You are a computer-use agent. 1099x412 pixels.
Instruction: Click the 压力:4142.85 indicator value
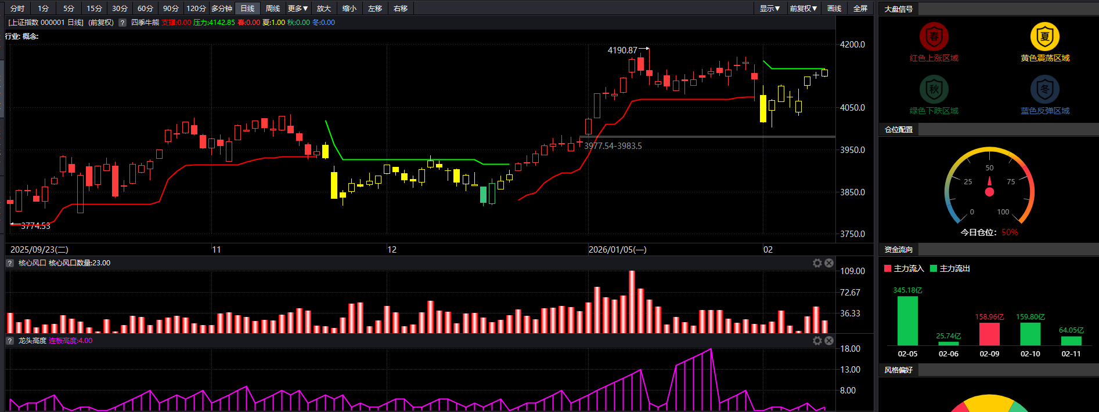pos(214,23)
